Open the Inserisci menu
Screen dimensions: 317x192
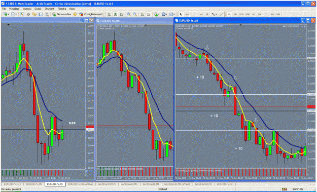[x=27, y=9]
